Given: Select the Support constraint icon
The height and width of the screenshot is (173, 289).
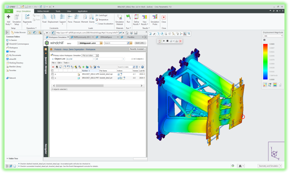Looking at the screenshot, I should tap(62, 17).
